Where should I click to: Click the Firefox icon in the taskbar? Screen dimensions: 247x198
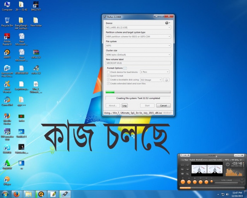[16, 194]
